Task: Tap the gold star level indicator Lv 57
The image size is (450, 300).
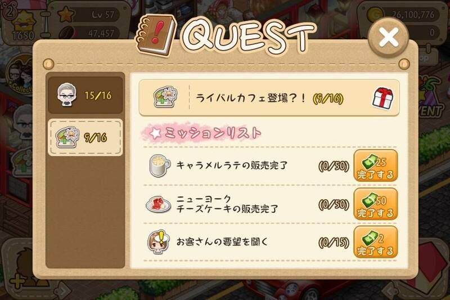Action: (x=88, y=15)
